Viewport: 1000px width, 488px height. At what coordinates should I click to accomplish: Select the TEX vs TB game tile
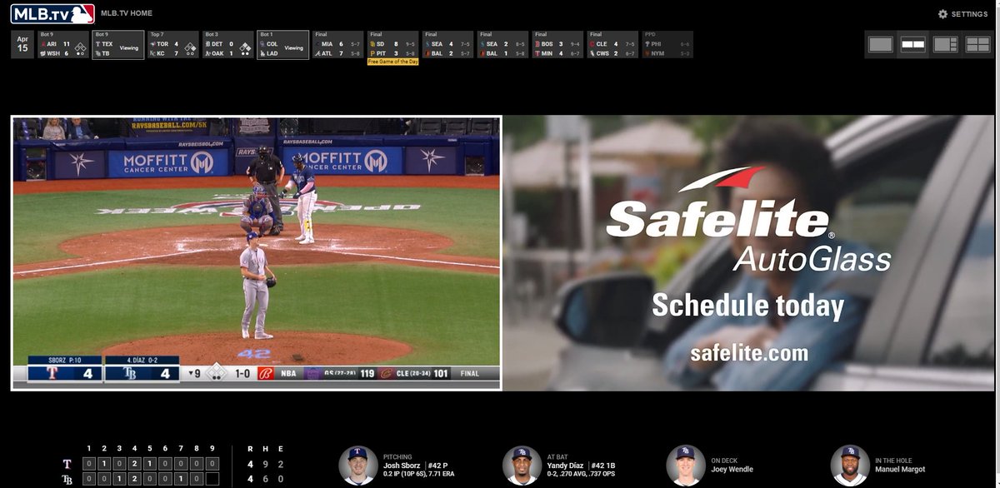(x=117, y=44)
